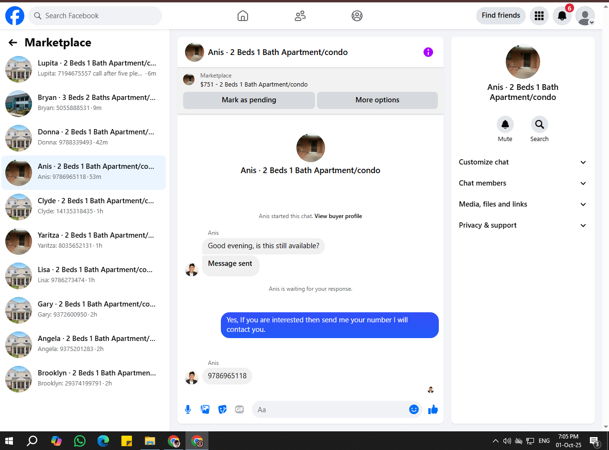609x450 pixels.
Task: Open the $751 Marketplace listing banner
Action: (x=310, y=80)
